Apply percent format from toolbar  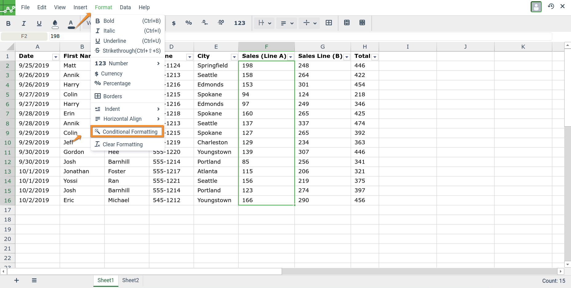click(188, 23)
